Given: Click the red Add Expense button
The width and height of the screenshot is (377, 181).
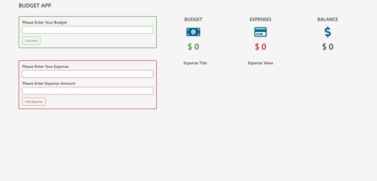Looking at the screenshot, I should tap(34, 101).
